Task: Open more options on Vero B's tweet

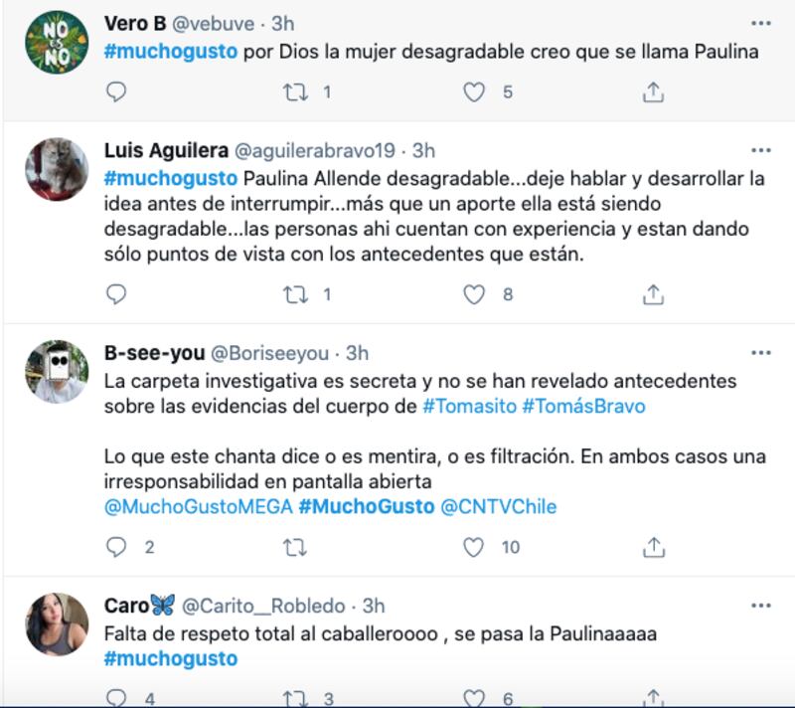Action: [760, 23]
